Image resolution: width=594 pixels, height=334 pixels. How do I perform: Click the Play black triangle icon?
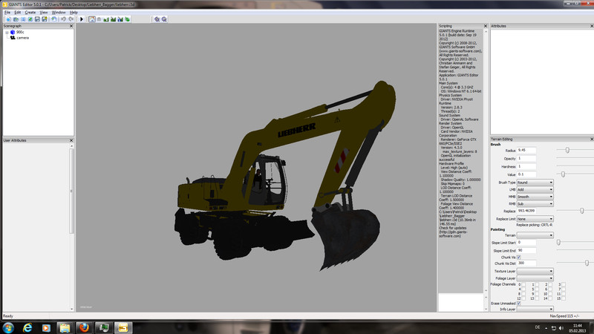click(82, 19)
